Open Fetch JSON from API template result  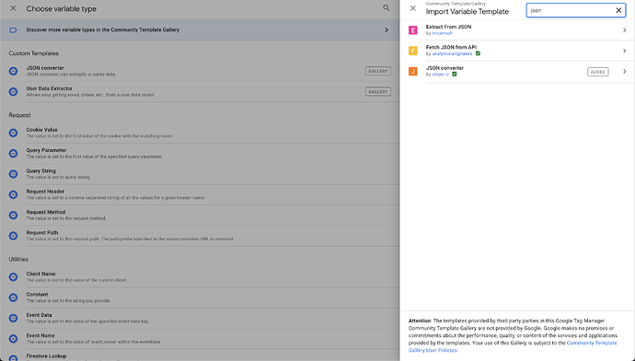[517, 51]
